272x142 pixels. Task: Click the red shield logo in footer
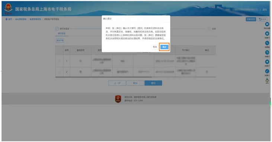[x=118, y=99]
